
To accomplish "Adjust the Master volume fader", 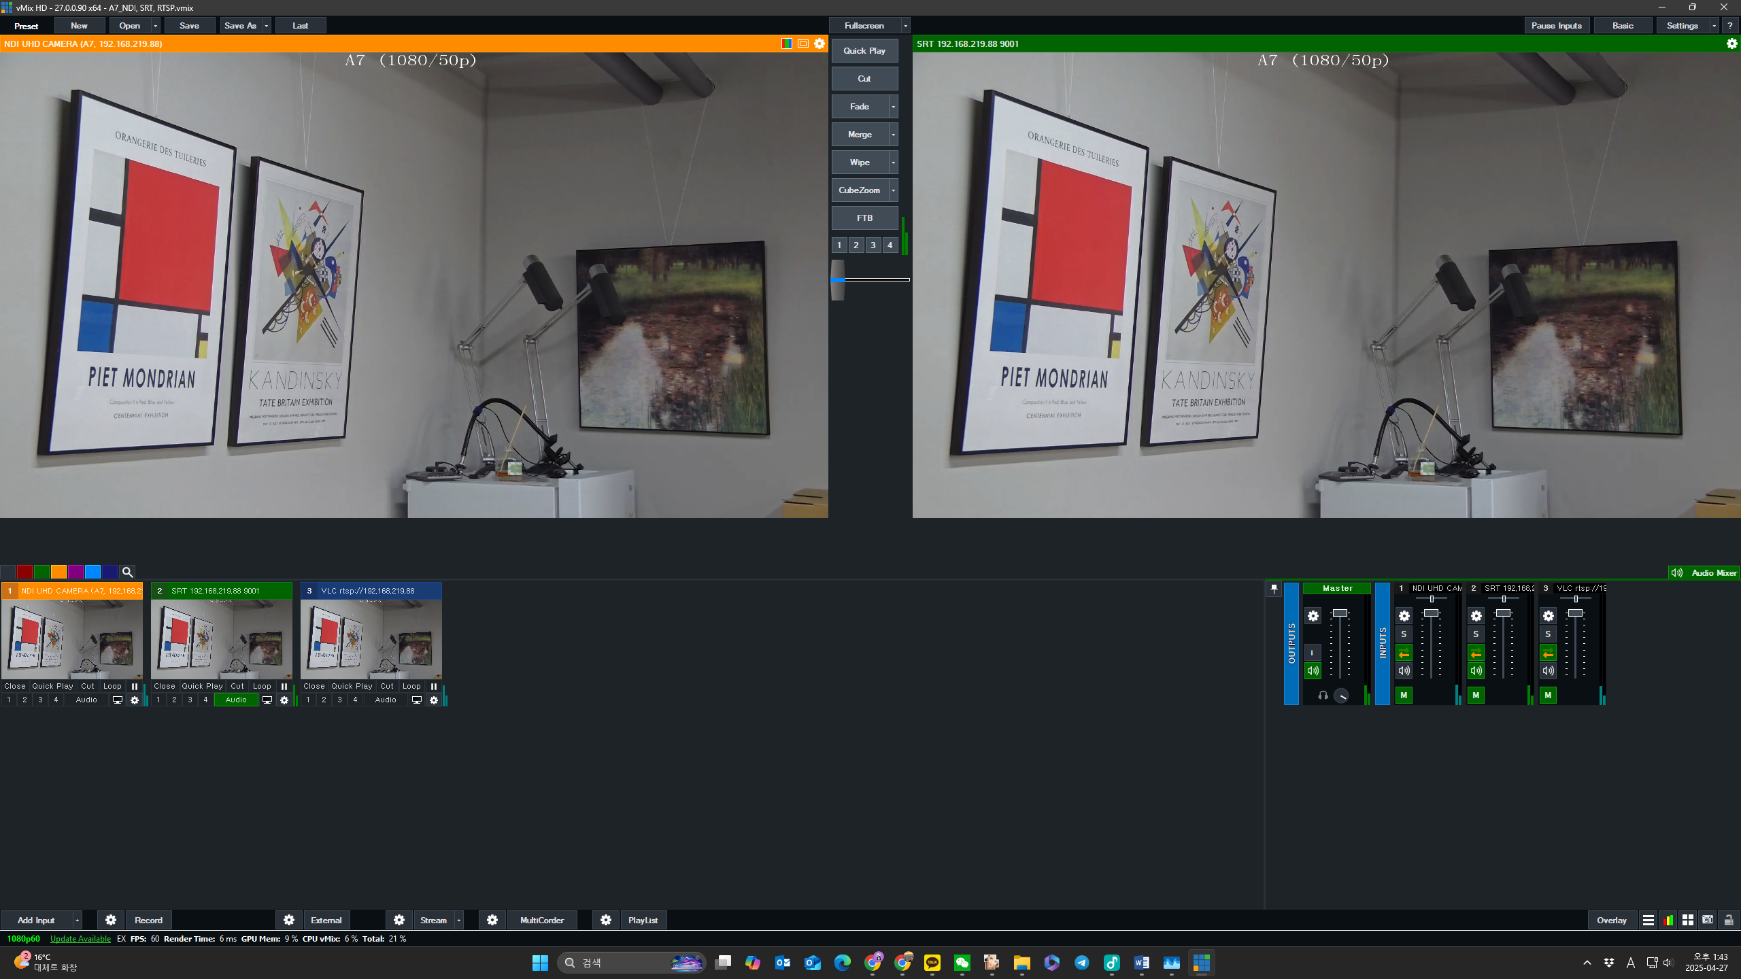I will [x=1340, y=613].
